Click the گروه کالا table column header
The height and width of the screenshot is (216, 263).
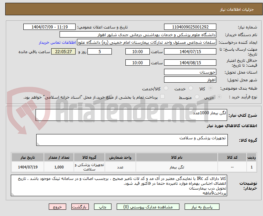coord(89,157)
